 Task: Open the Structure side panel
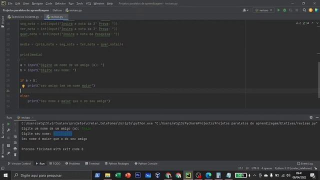click(x=2, y=130)
